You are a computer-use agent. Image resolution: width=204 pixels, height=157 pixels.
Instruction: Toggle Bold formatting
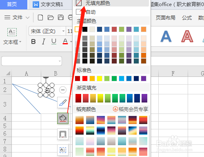(33, 41)
